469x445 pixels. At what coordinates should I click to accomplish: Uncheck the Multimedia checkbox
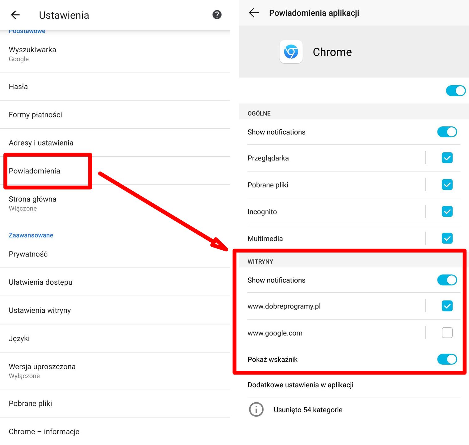(447, 238)
